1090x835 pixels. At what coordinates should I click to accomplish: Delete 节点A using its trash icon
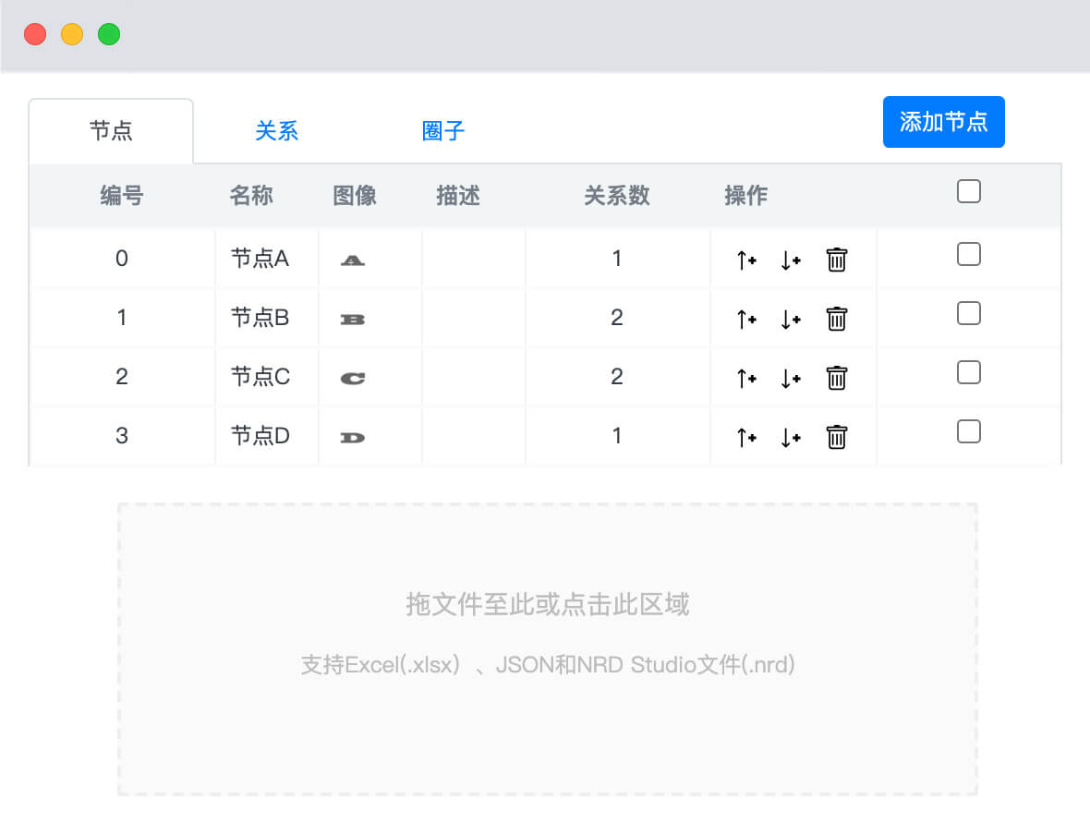click(836, 260)
